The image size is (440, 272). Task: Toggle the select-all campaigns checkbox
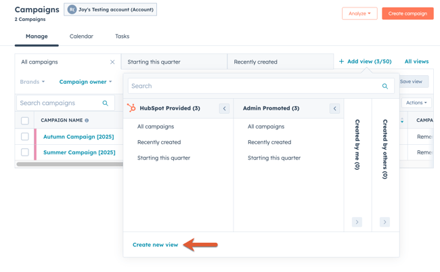pos(25,120)
